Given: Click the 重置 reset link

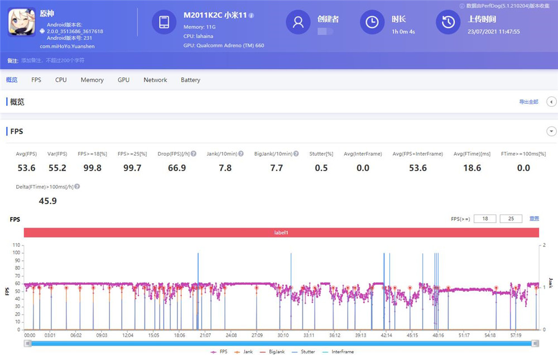Looking at the screenshot, I should (534, 218).
